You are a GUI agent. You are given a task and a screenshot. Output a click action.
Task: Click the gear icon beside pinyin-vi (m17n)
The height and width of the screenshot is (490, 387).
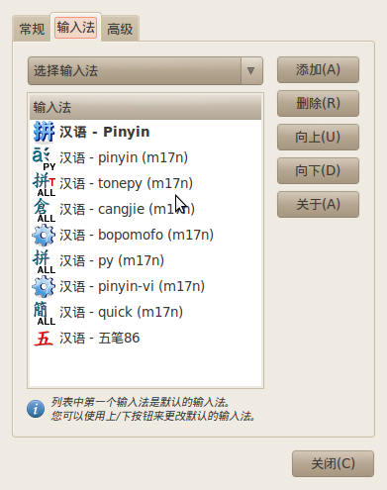pyautogui.click(x=44, y=287)
